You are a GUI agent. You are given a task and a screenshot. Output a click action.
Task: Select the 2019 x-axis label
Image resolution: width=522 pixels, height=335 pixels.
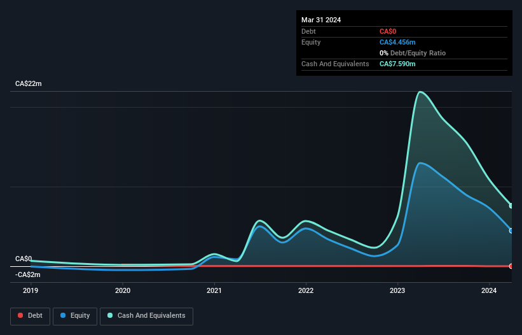tap(31, 290)
